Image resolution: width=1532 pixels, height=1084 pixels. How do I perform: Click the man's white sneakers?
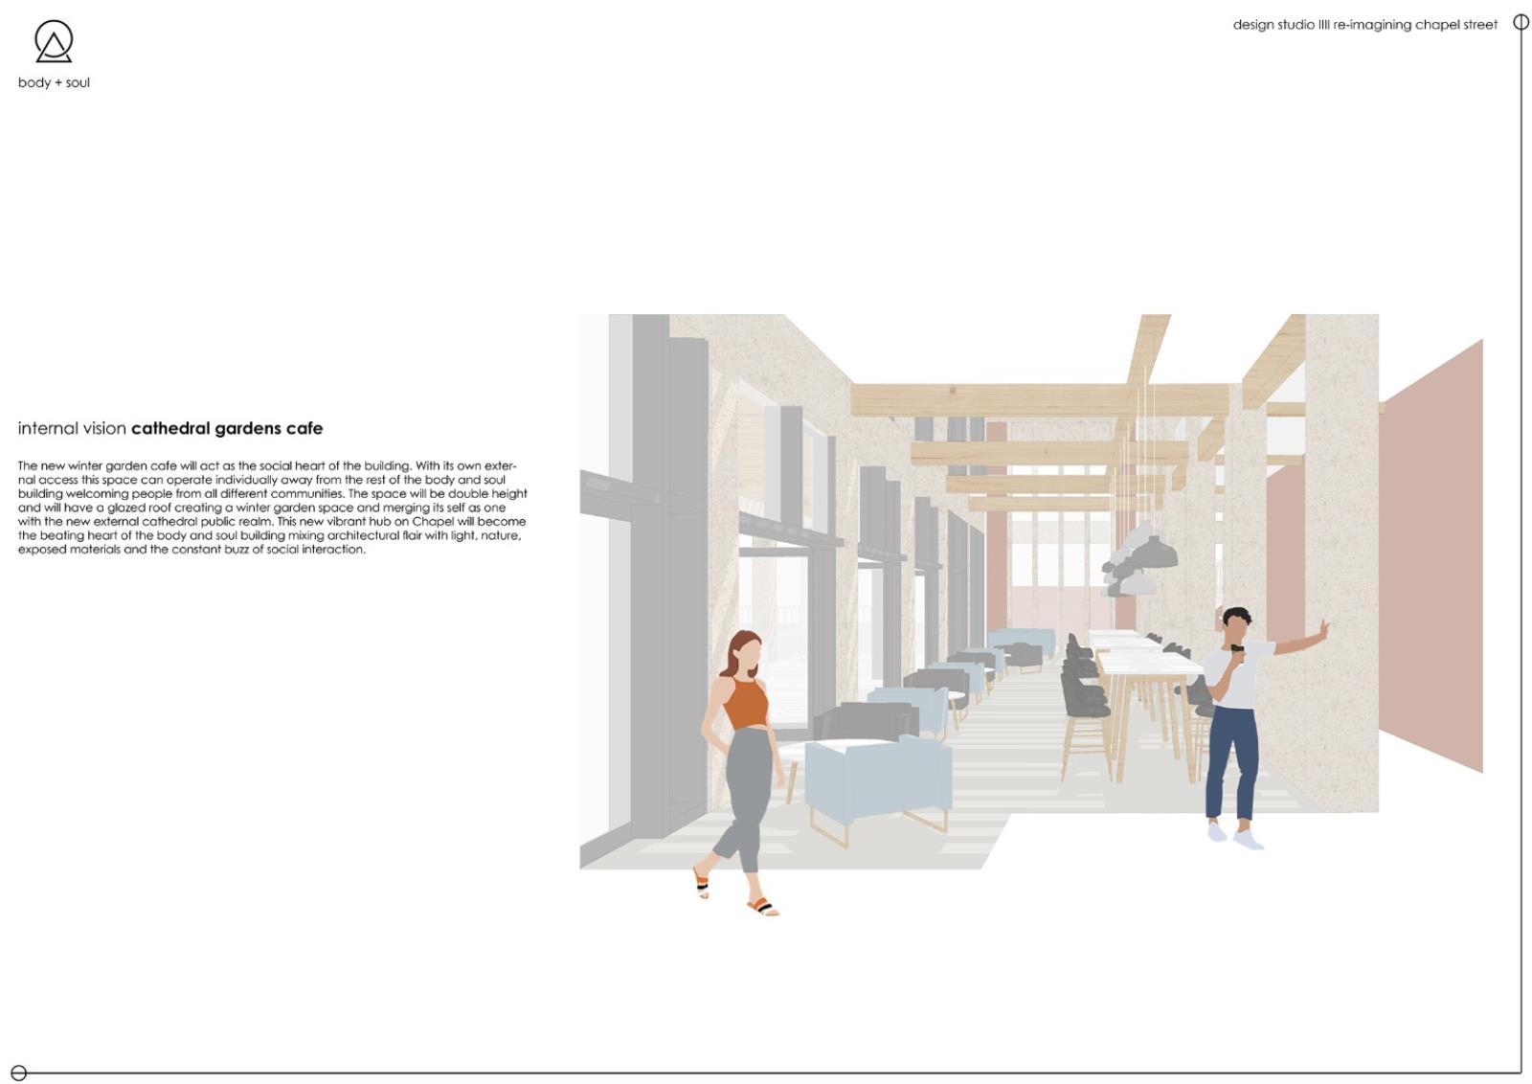tap(1247, 840)
